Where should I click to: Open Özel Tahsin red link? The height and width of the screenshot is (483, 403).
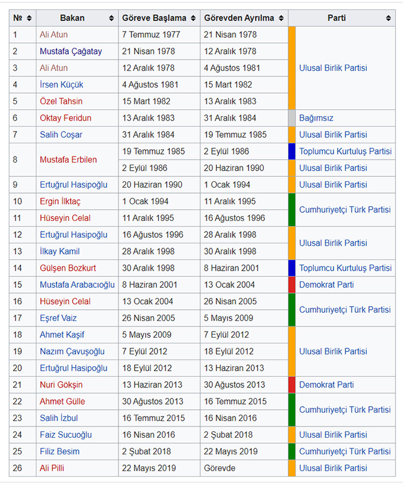pyautogui.click(x=61, y=101)
